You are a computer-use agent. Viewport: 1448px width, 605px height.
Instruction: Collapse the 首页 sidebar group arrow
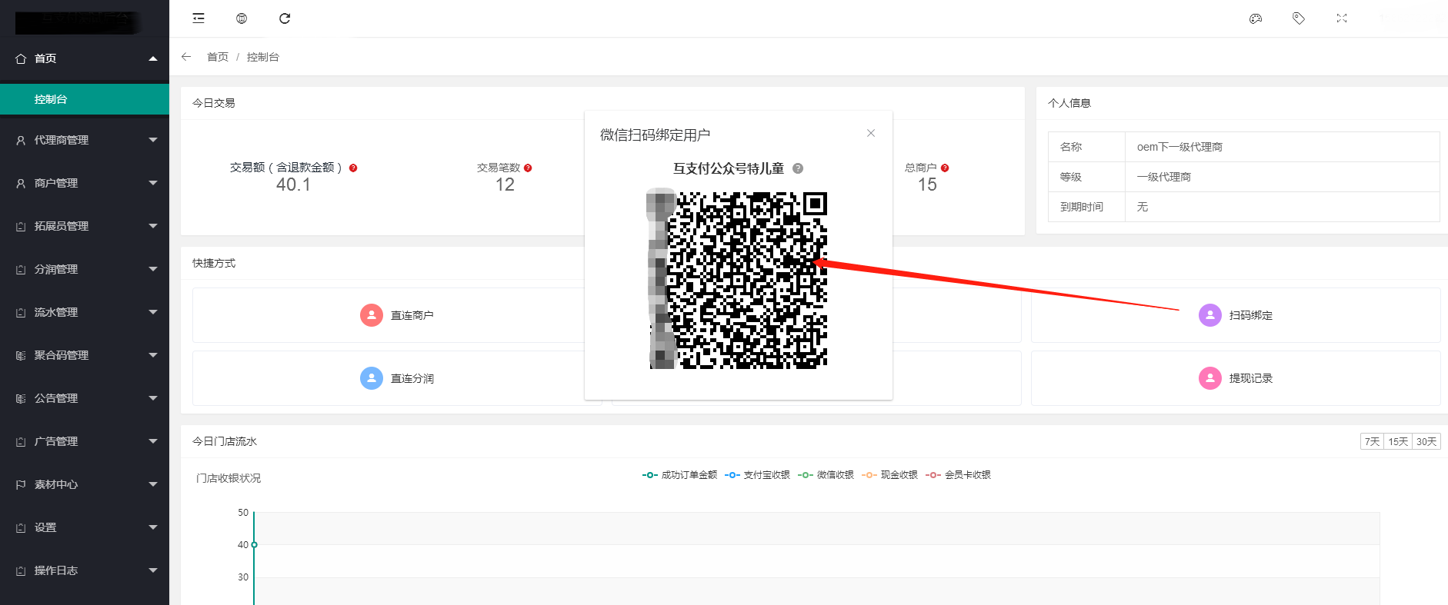153,58
